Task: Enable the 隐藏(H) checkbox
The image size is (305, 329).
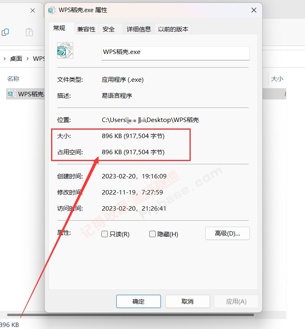Action: click(x=152, y=234)
